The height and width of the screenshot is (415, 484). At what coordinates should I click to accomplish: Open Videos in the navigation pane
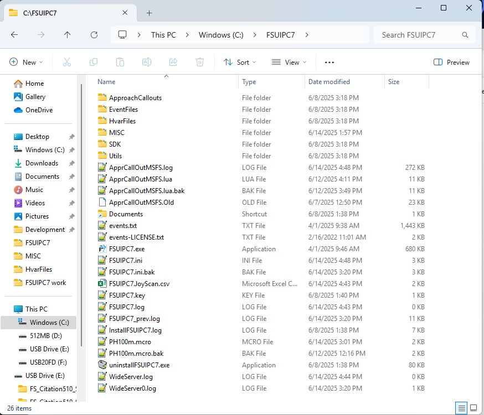pyautogui.click(x=35, y=203)
